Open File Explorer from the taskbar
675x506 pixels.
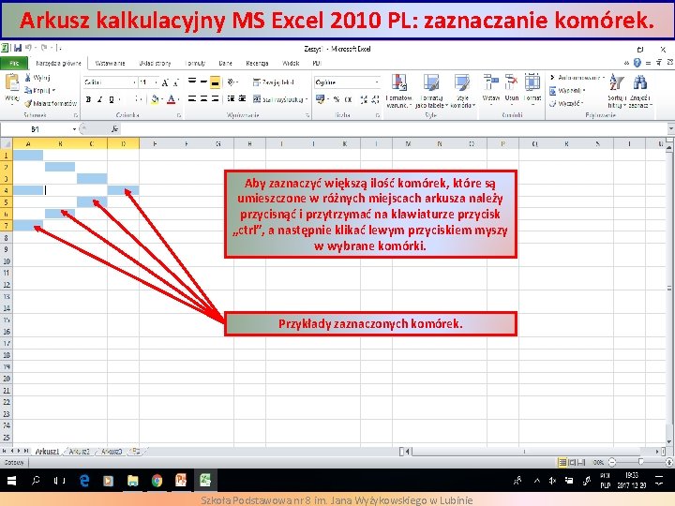tap(132, 481)
